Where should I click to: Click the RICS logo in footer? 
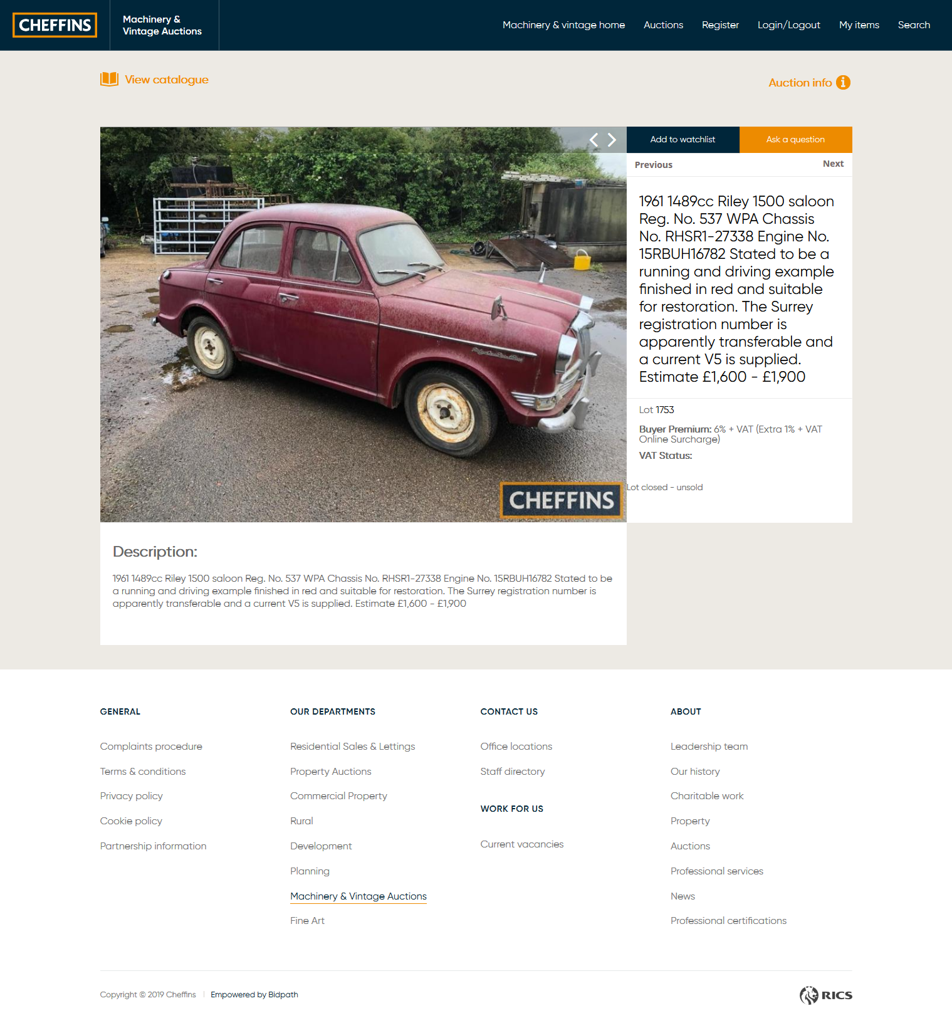(x=825, y=995)
